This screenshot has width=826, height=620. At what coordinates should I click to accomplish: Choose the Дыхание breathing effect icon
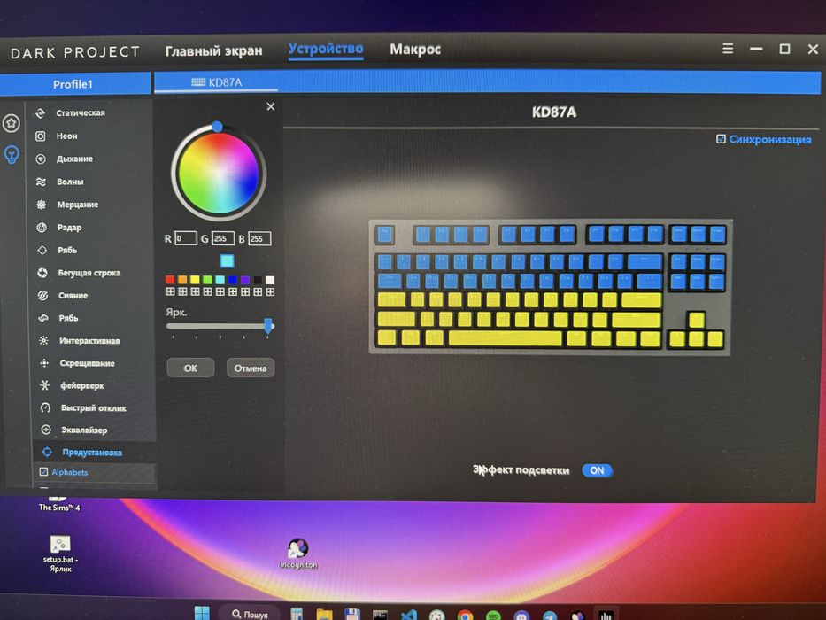[41, 159]
